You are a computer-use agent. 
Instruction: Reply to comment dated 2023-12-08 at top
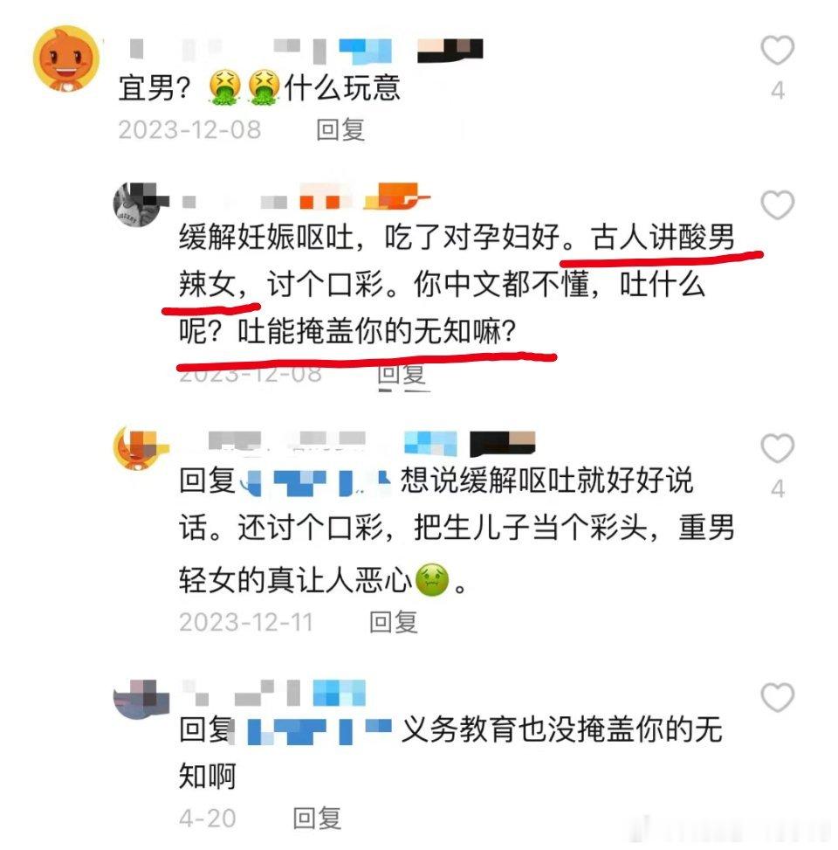(340, 129)
